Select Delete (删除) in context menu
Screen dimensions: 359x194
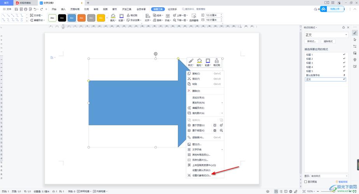tap(205, 91)
